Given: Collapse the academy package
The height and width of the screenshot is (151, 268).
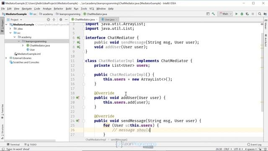Looking at the screenshot, I should [15, 37].
